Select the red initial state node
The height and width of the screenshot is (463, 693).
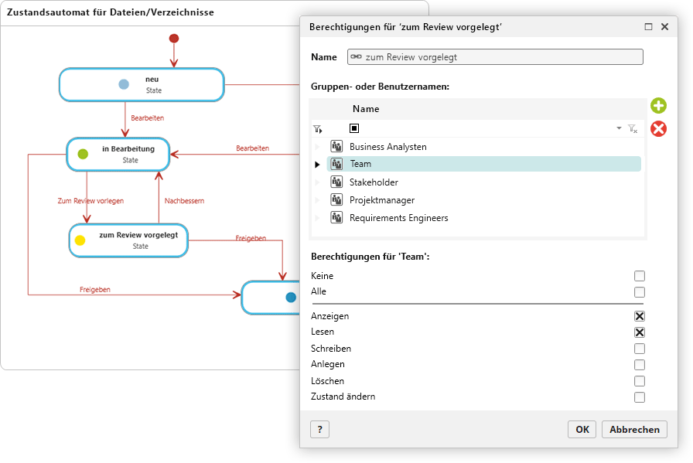tap(174, 39)
